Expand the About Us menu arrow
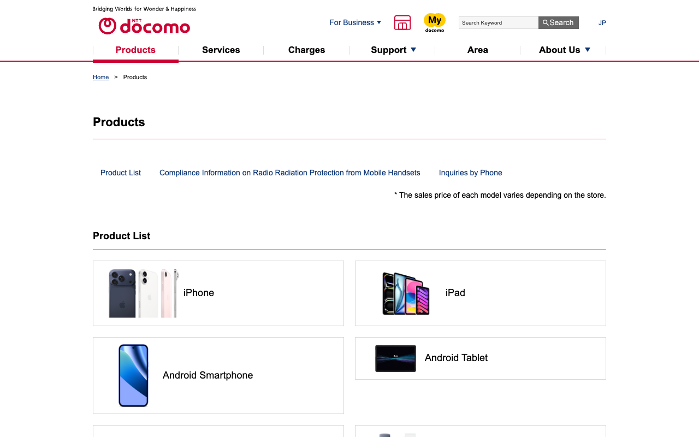Screen dimensions: 699x437 (x=588, y=50)
